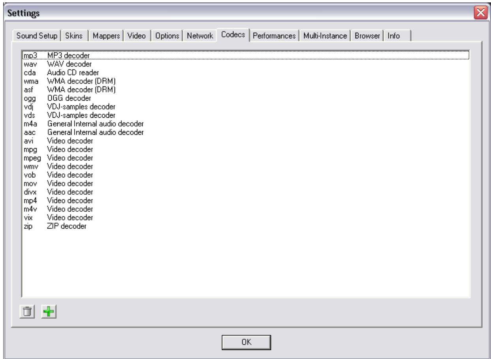Select the Codecs tab
This screenshot has width=491, height=359.
point(233,35)
